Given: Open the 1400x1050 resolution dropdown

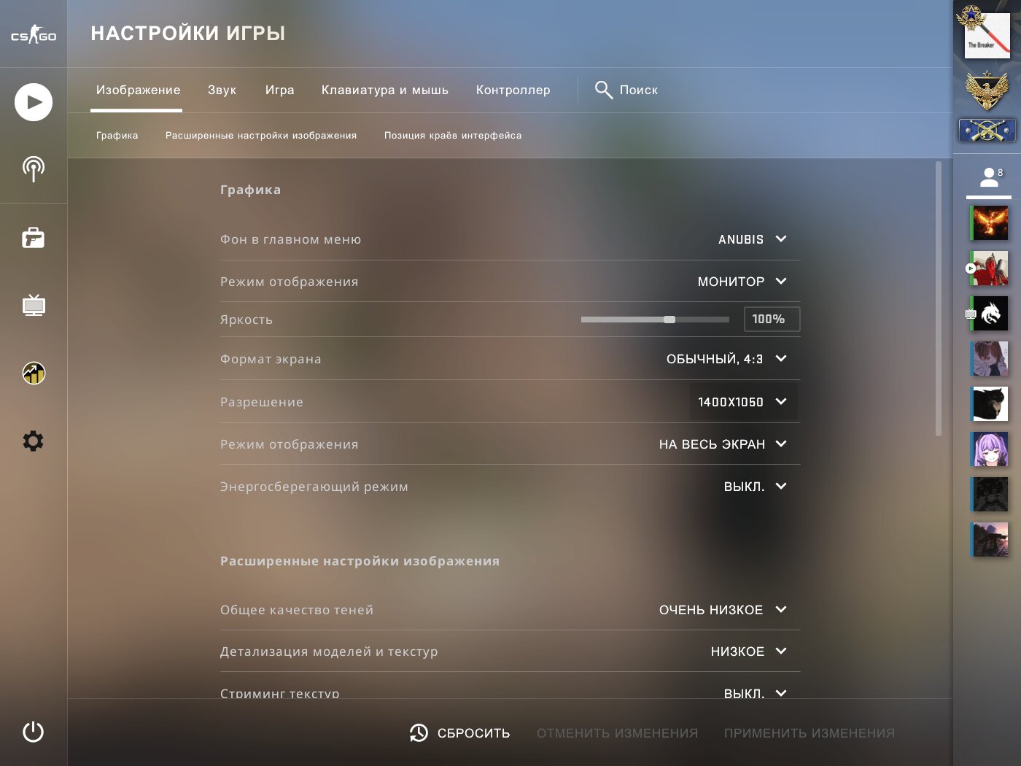Looking at the screenshot, I should pos(742,402).
